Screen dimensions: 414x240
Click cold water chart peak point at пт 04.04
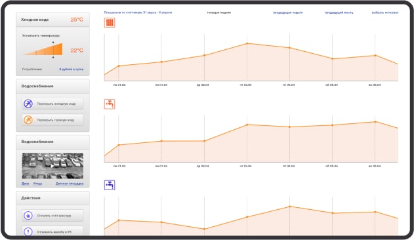[289, 207]
